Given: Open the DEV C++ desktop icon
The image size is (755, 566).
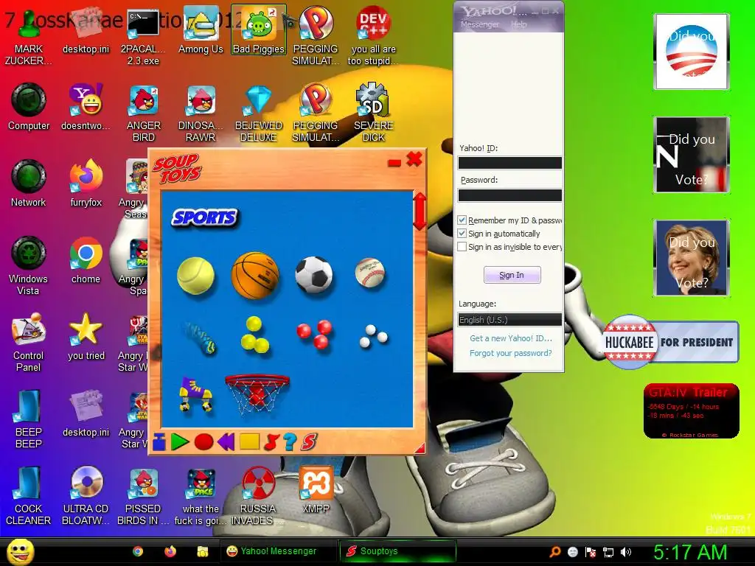Looking at the screenshot, I should [x=373, y=35].
